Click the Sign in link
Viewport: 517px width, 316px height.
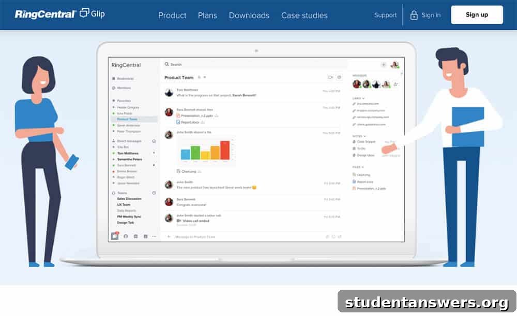(431, 15)
